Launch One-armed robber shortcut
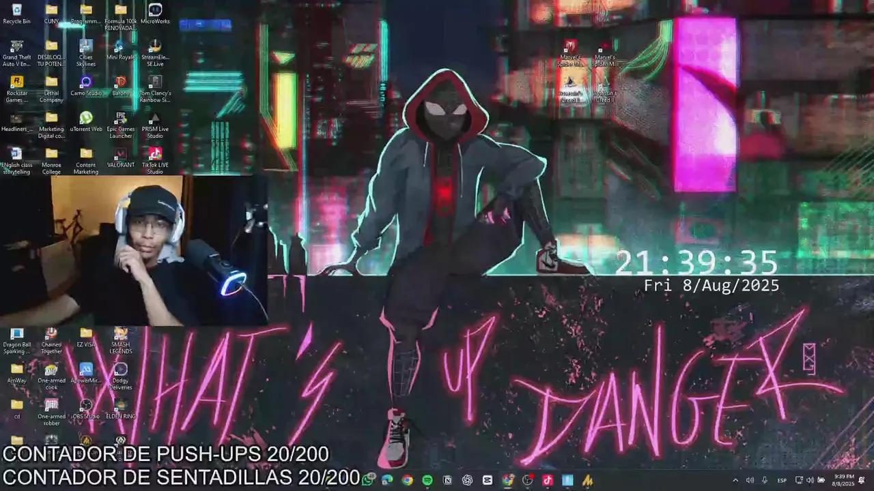874x491 pixels. point(51,412)
